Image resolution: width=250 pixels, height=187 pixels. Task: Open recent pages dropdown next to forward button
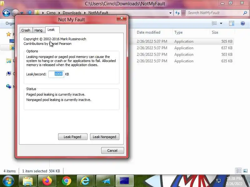tap(22, 13)
